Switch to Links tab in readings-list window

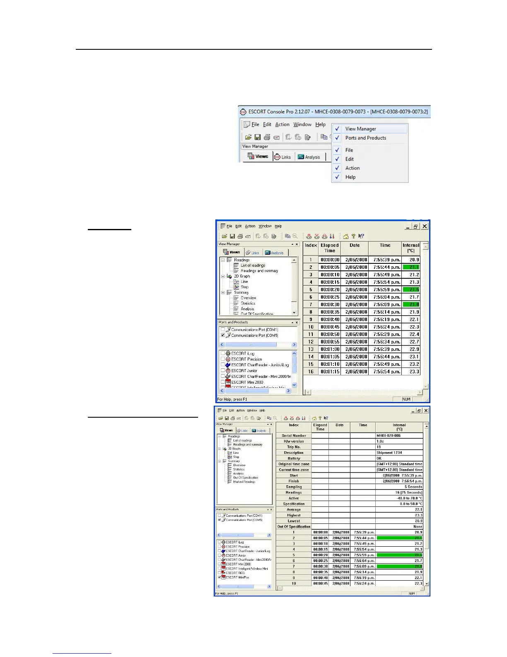click(252, 253)
